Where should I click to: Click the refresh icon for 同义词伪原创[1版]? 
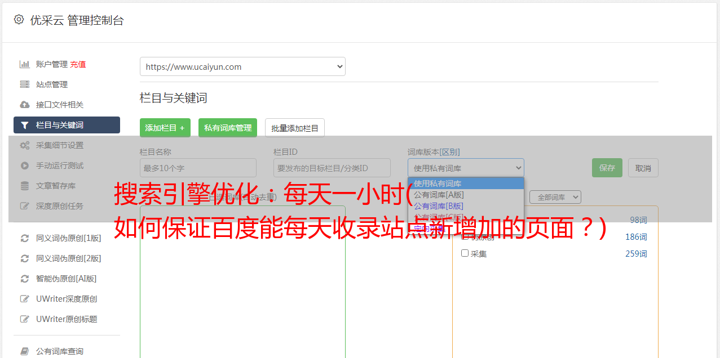pos(25,238)
